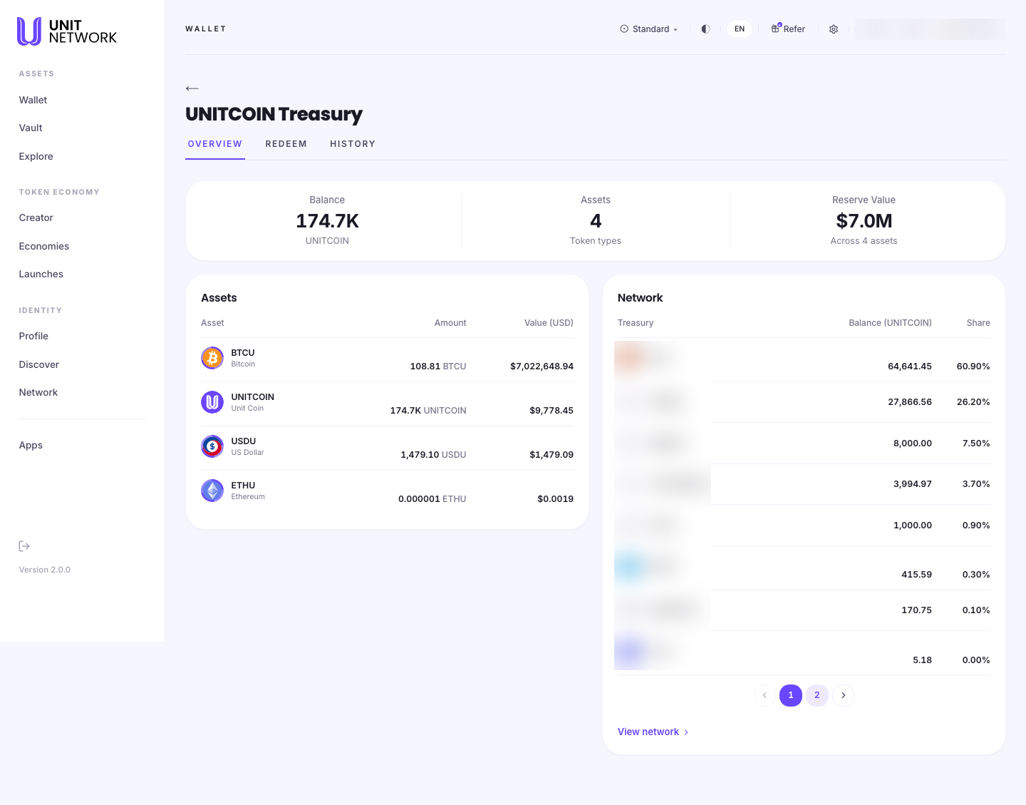1026x805 pixels.
Task: Click the 1,479.10 USDU amount
Action: pos(433,455)
